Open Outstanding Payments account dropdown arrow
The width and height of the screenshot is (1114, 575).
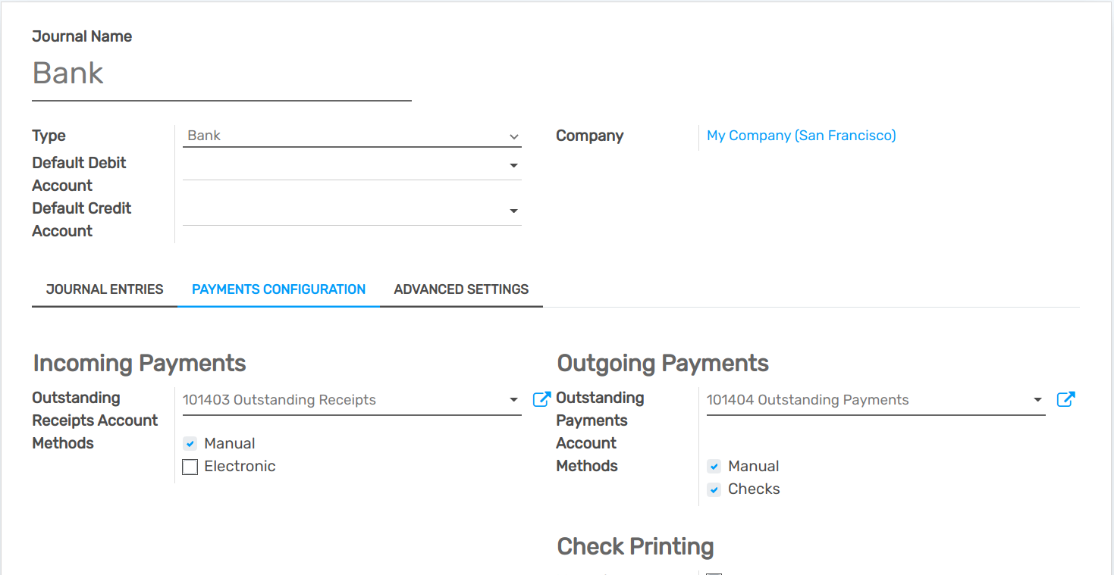(1038, 399)
